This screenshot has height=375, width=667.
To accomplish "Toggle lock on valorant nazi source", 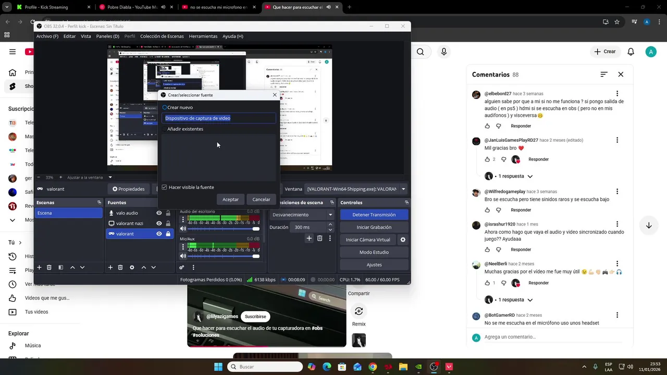I will coord(168,223).
